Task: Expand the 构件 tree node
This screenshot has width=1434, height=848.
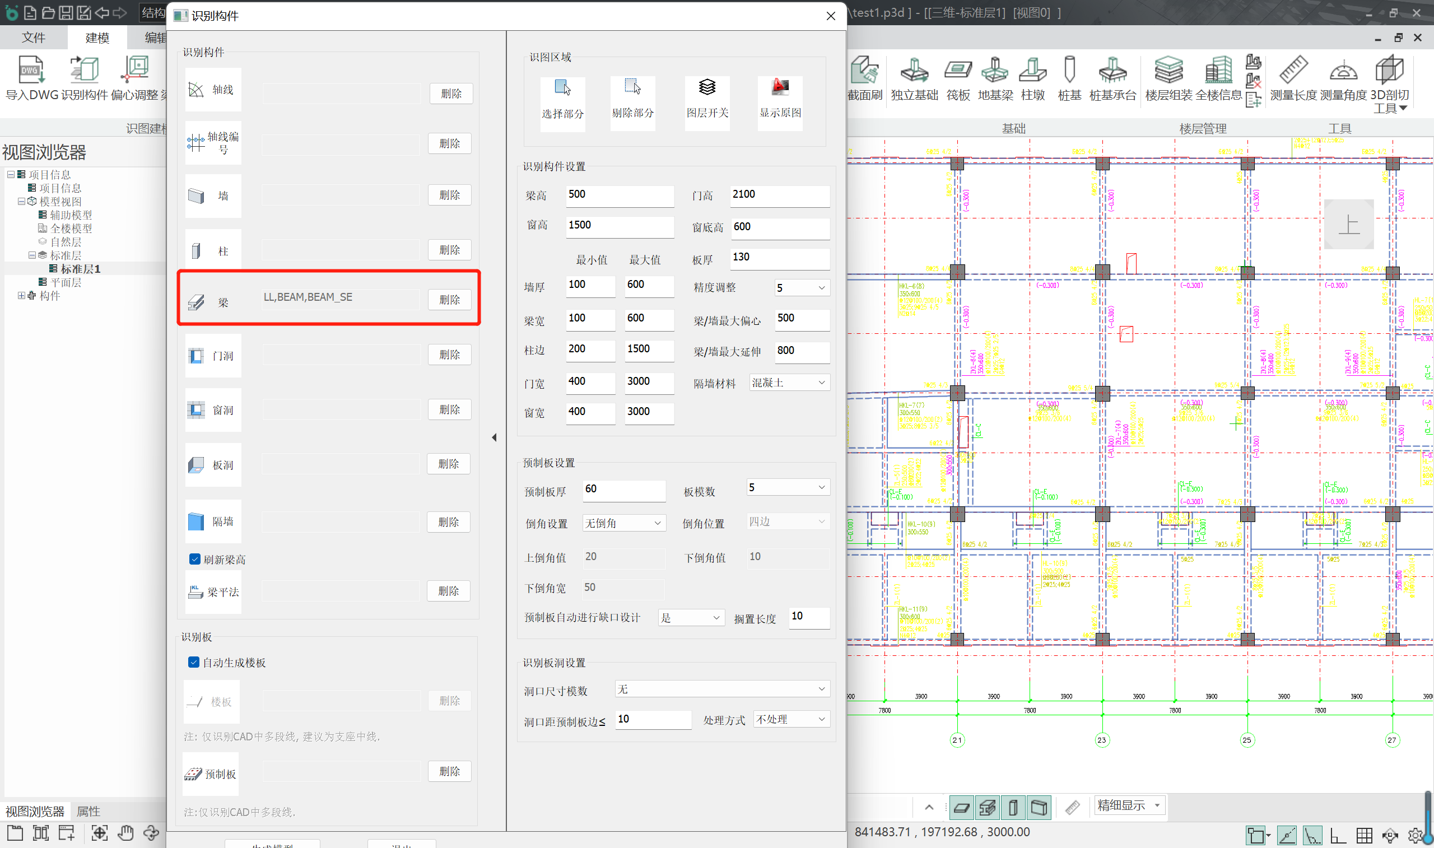Action: [x=21, y=295]
